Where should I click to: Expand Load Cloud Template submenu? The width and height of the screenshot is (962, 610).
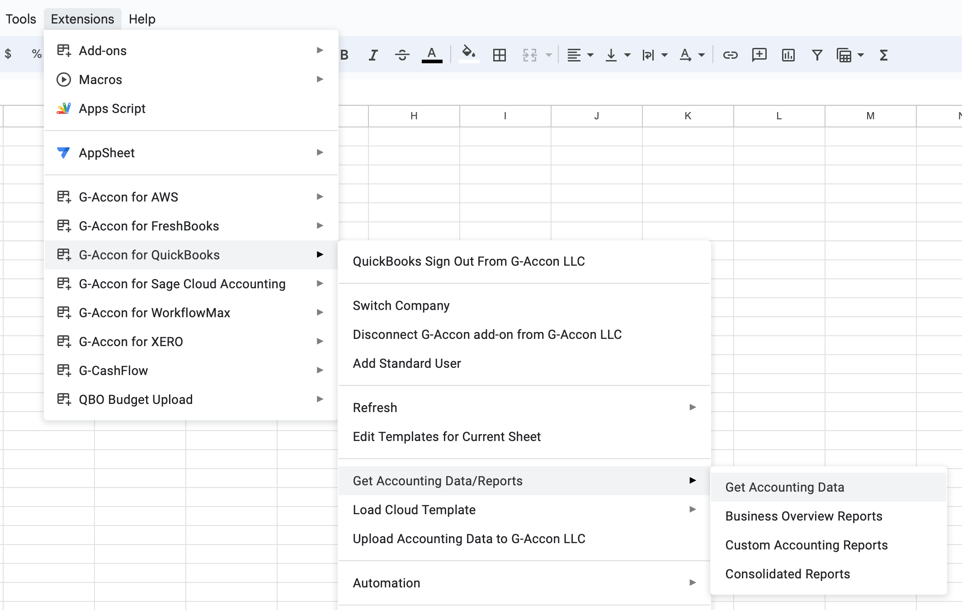tap(524, 510)
